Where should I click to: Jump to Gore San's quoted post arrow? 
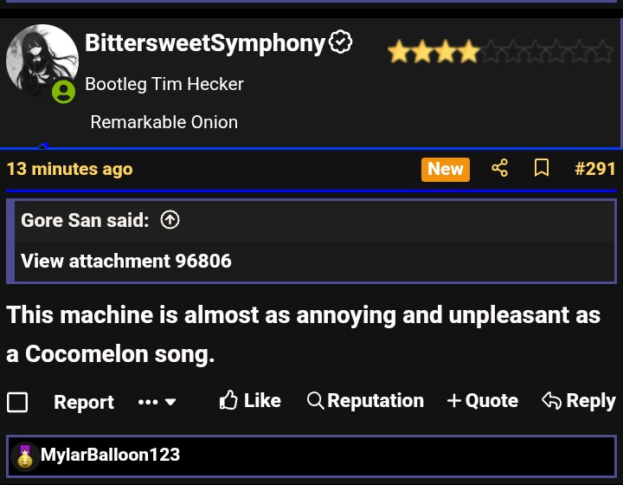coord(170,220)
